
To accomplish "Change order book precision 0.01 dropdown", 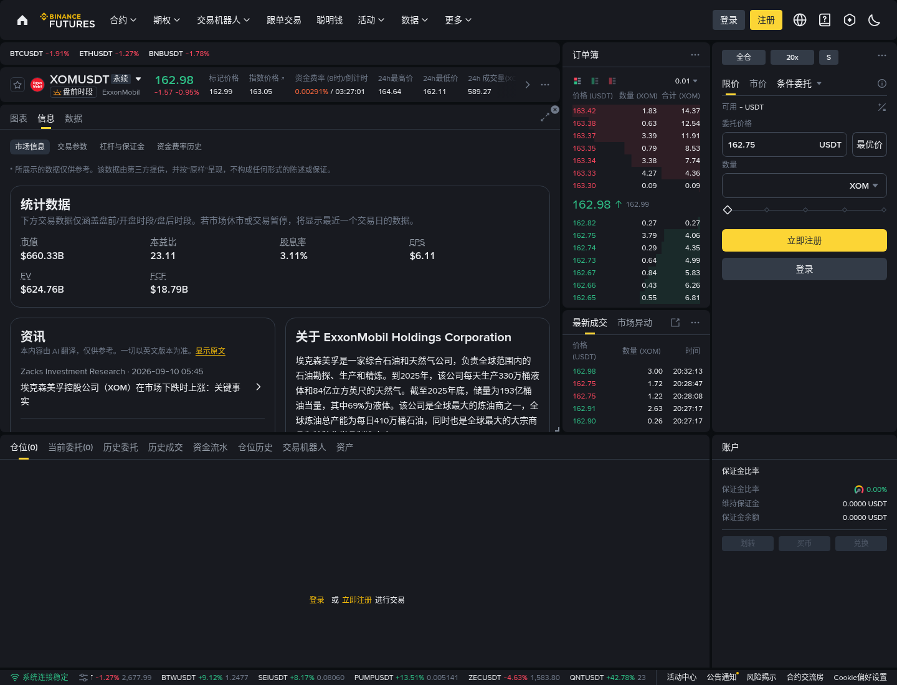I will [x=686, y=81].
